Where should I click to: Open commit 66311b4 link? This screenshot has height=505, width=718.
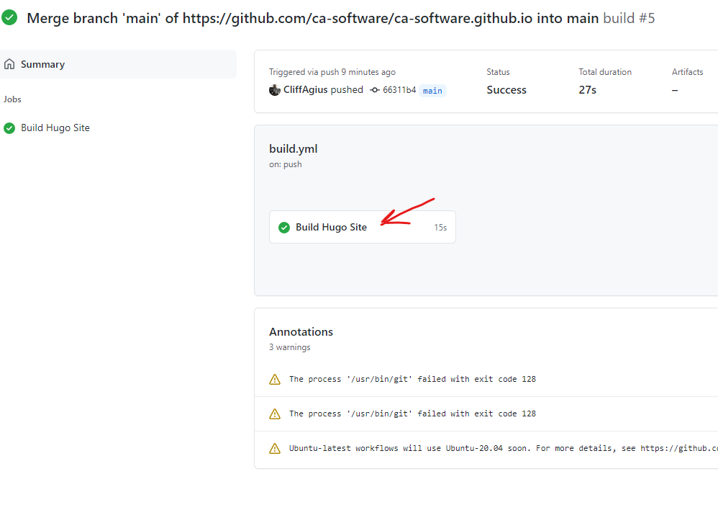click(x=399, y=90)
